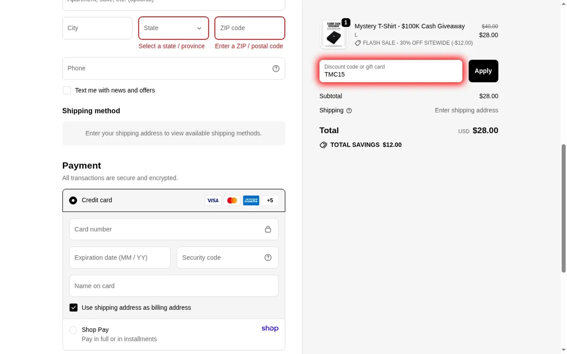
Task: Click the lock icon in Card number
Action: click(268, 229)
